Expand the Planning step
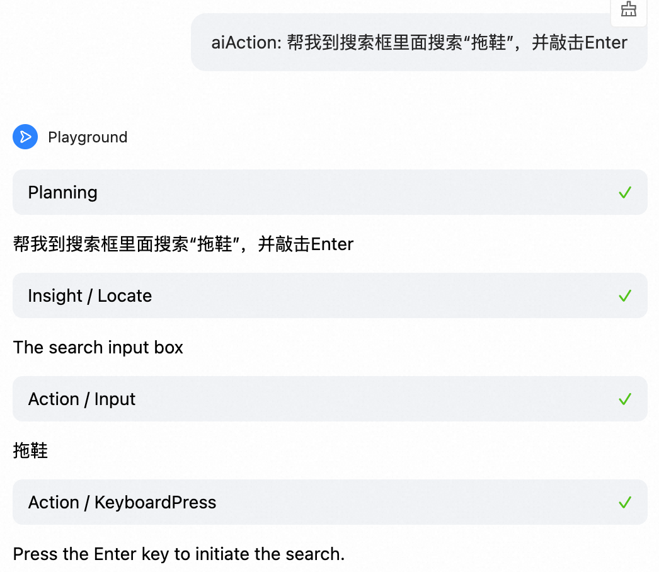Screen dimensions: 659x572 point(63,193)
